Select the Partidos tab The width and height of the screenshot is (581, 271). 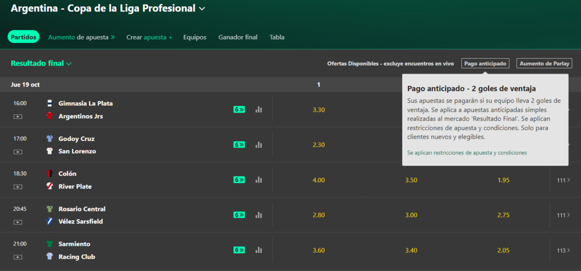23,37
